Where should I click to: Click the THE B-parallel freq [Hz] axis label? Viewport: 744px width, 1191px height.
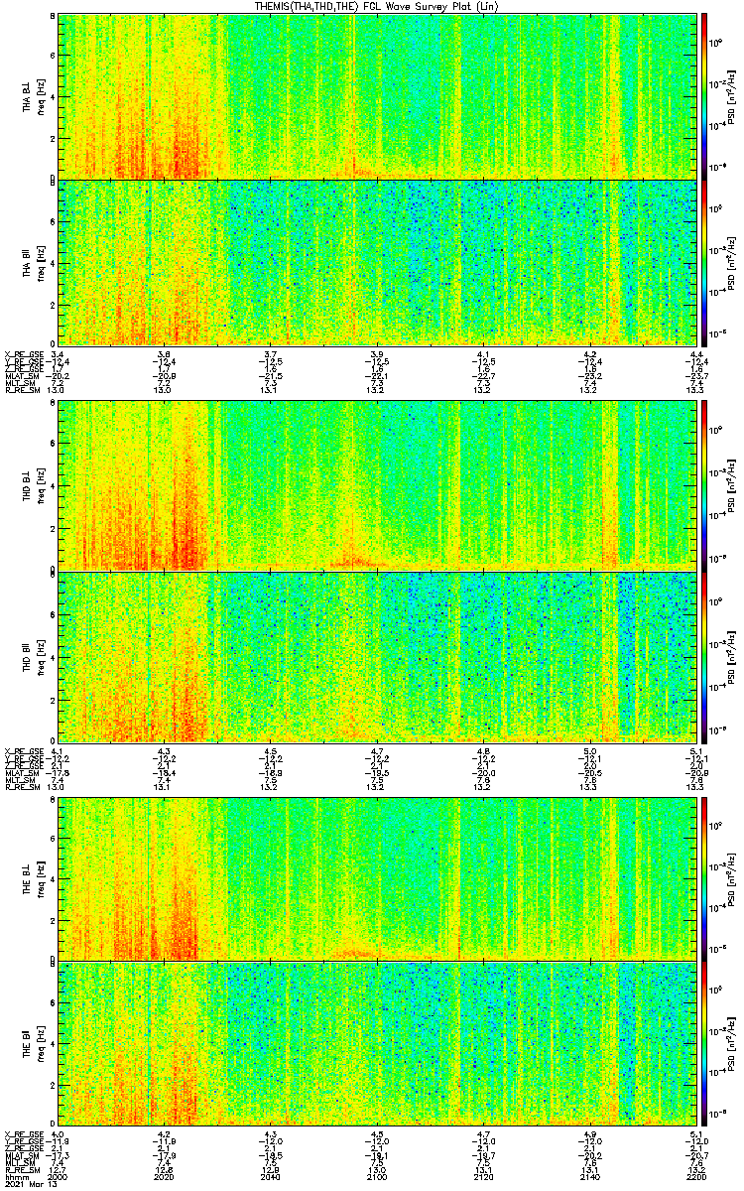(42, 1042)
